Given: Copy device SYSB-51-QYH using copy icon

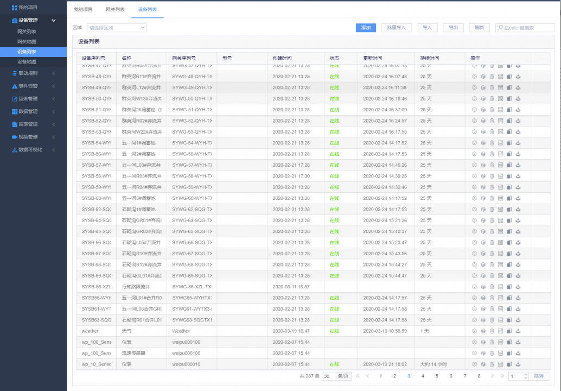Looking at the screenshot, I should point(509,110).
